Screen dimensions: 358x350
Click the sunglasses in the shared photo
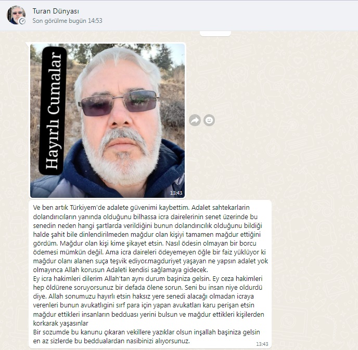(x=119, y=102)
